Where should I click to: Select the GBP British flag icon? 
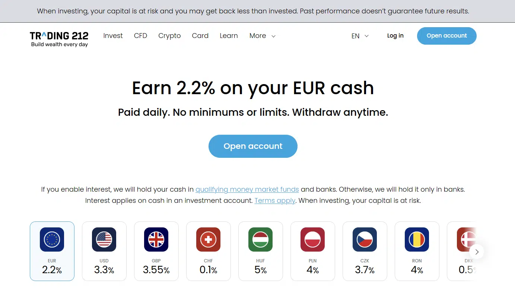(x=156, y=239)
